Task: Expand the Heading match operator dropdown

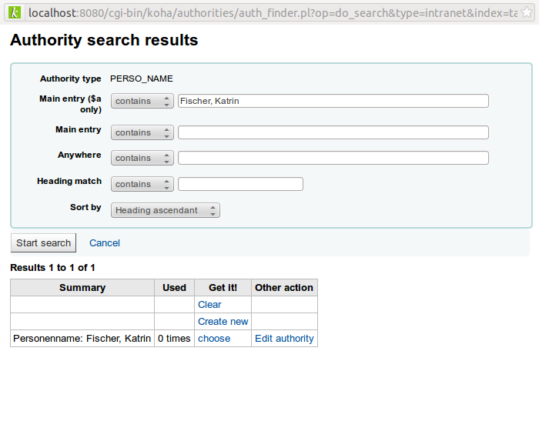Action: (142, 184)
